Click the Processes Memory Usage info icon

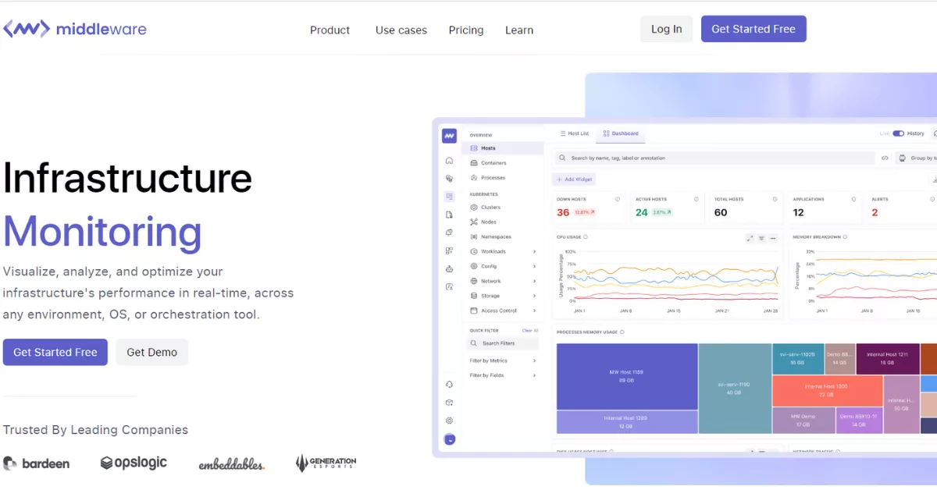622,332
